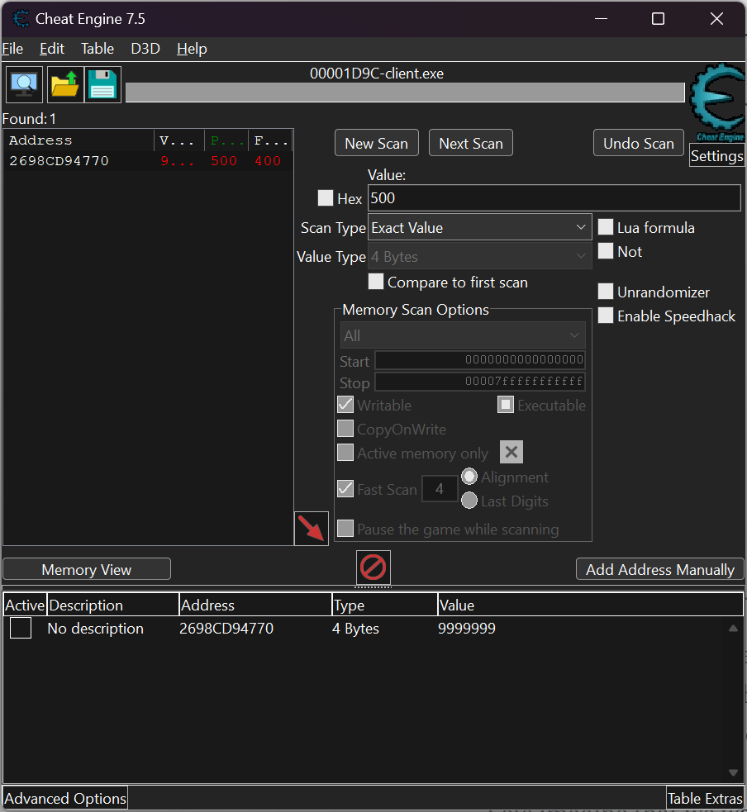Click the Type column header
747x812 pixels.
(x=384, y=605)
